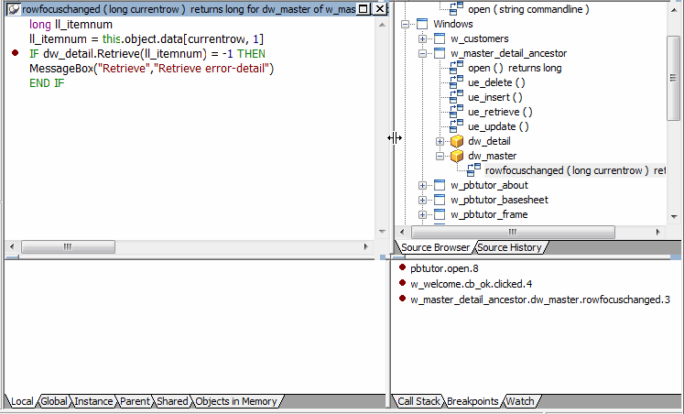Close the rowfocuschanged script pane
This screenshot has width=684, height=414.
coord(380,8)
